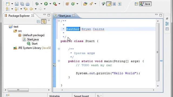Open the Previous Annotation dropdown arrow

pos(21,9)
